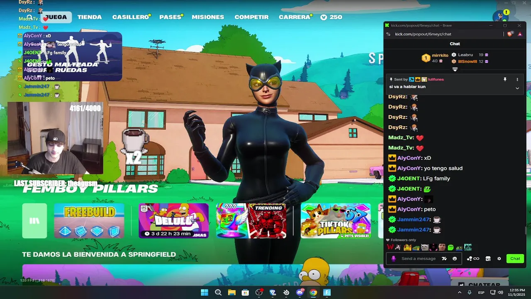Open Discord from the taskbar
This screenshot has width=531, height=299.
pyautogui.click(x=300, y=292)
